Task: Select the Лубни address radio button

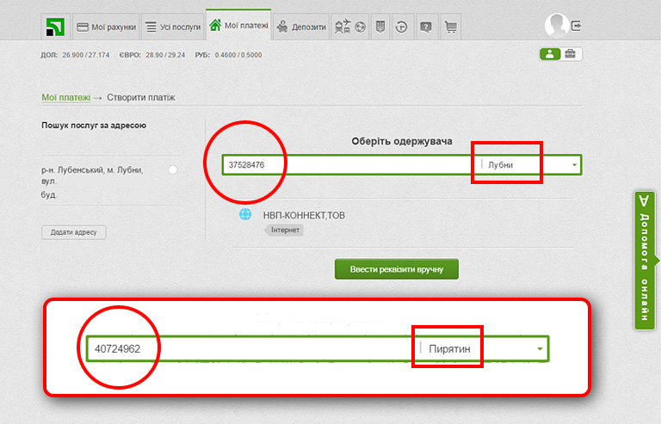Action: pyautogui.click(x=173, y=170)
